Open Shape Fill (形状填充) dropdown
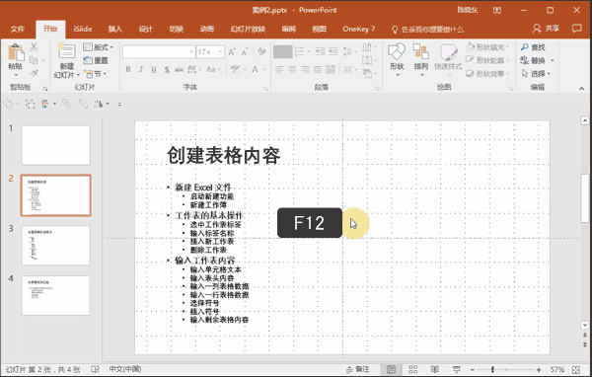The height and width of the screenshot is (377, 592). 487,47
